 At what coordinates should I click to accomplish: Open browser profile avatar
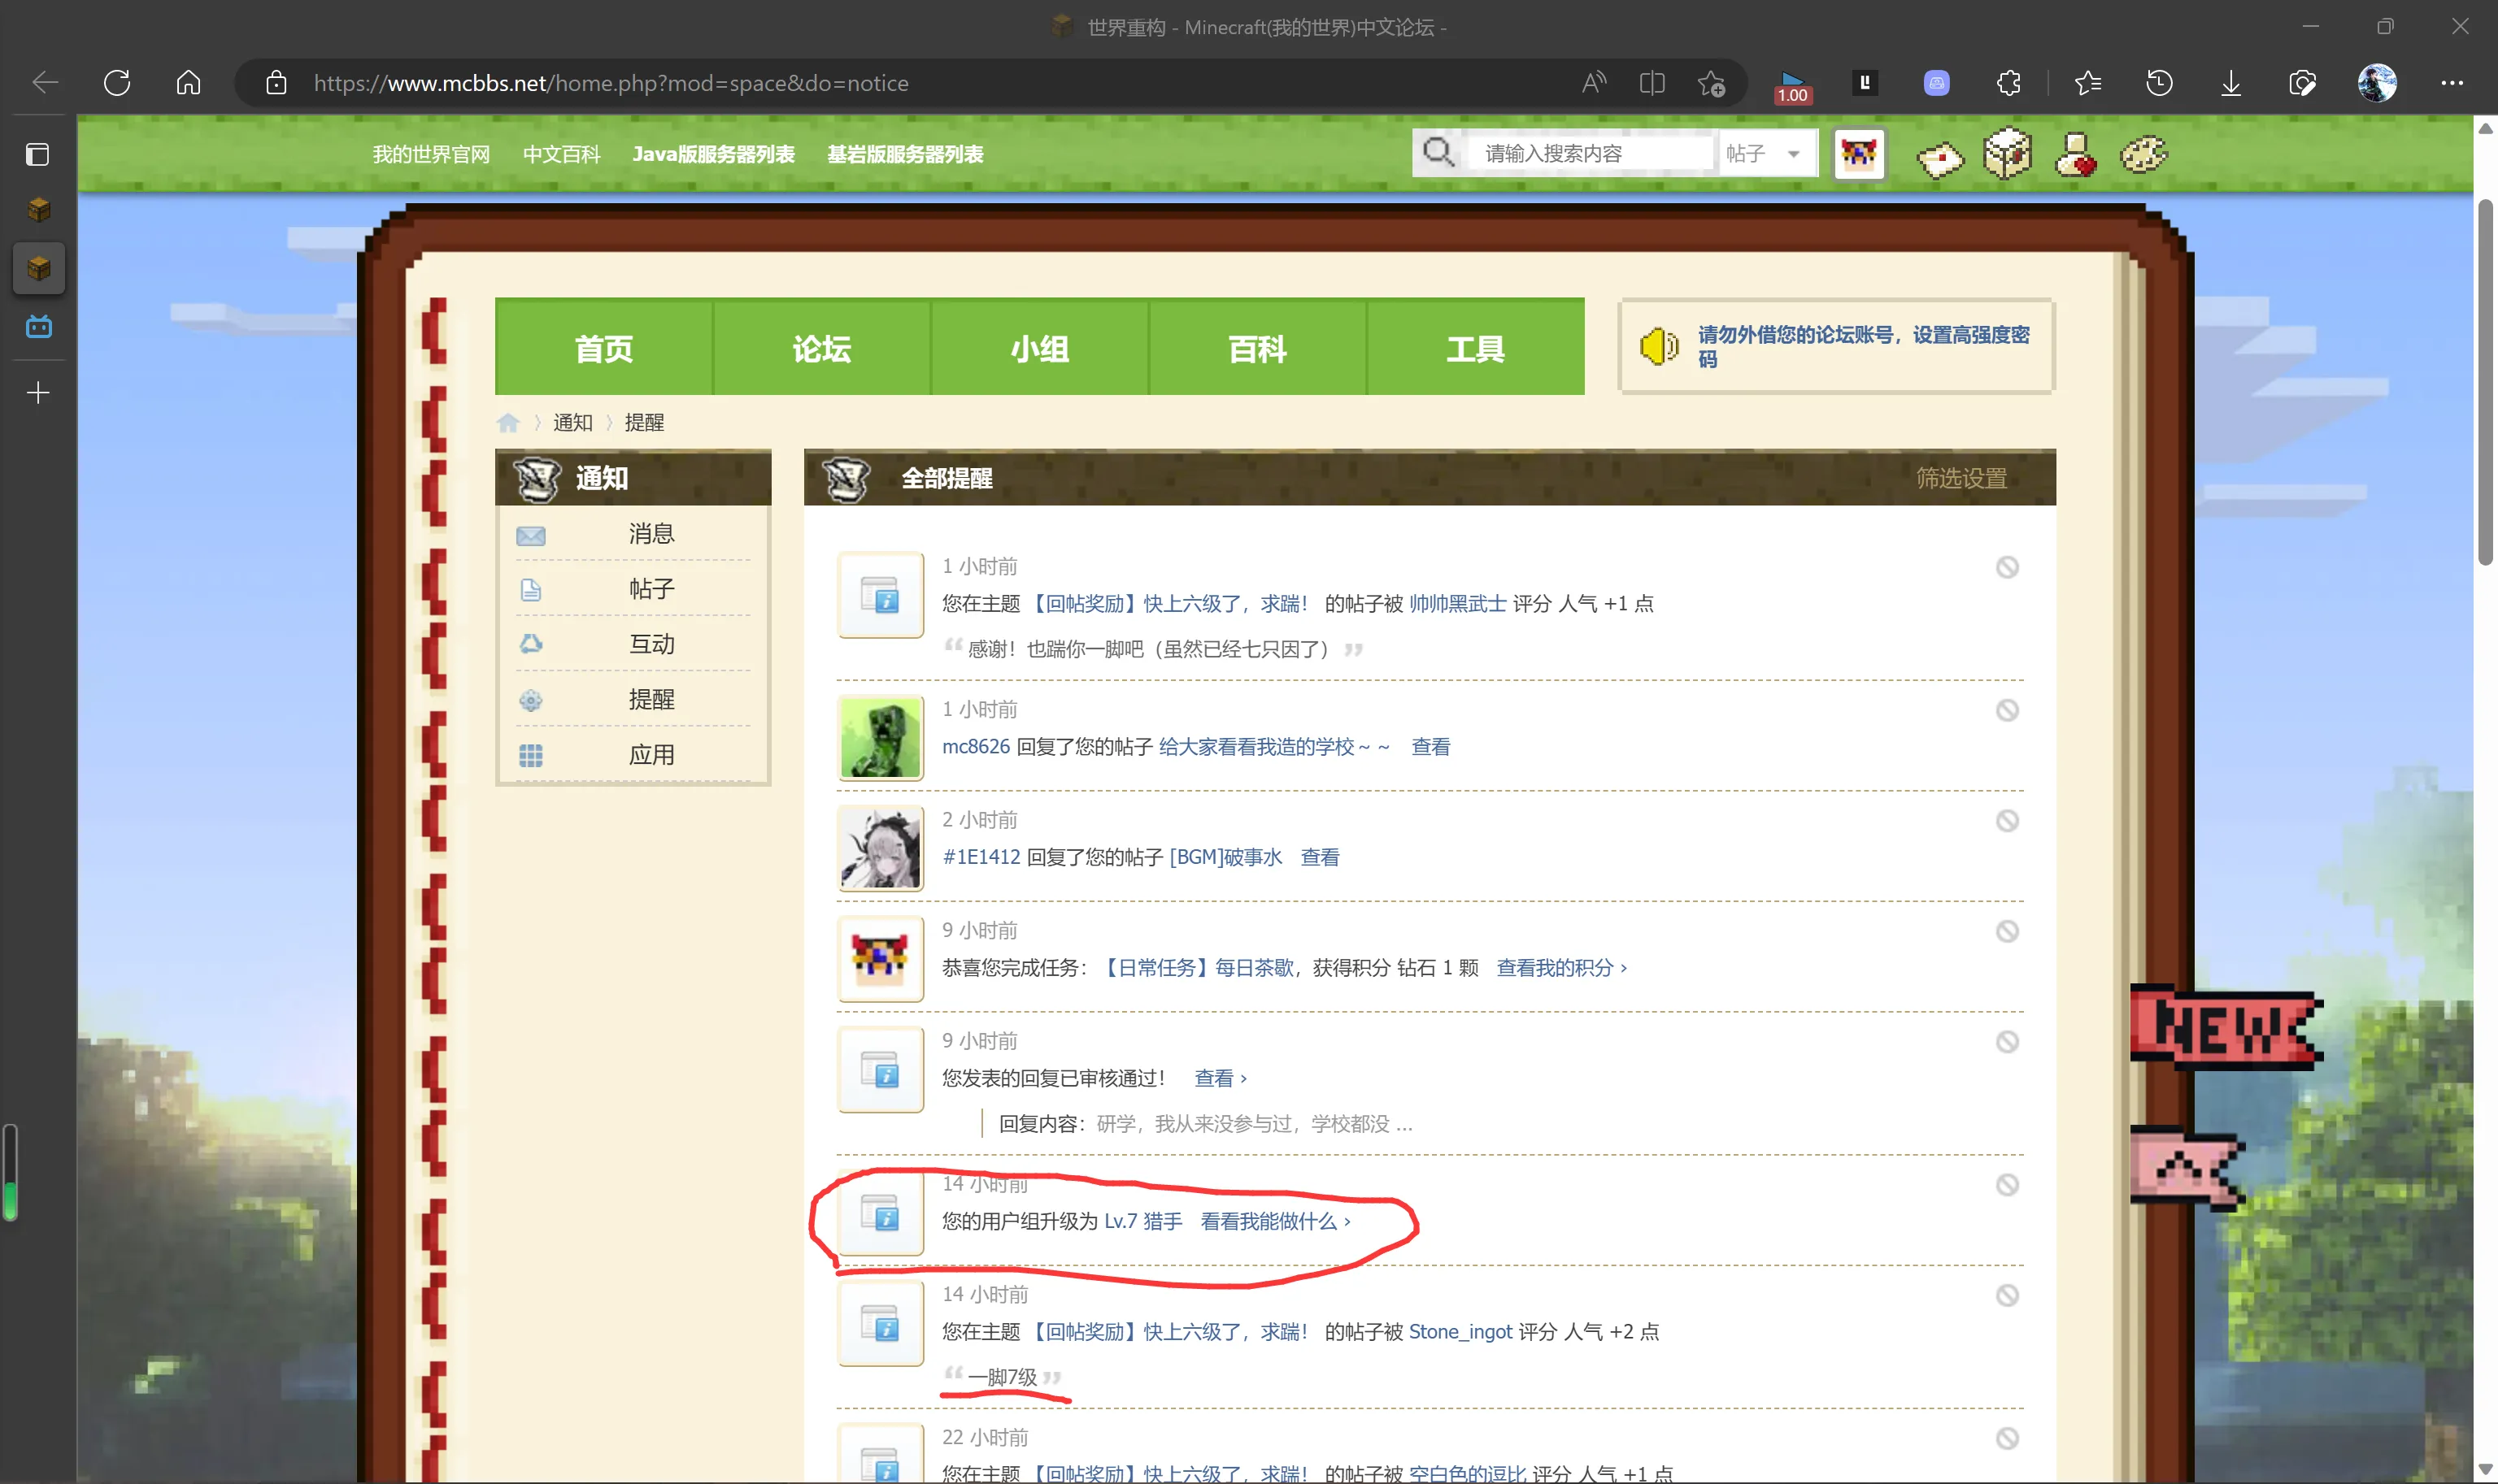(2377, 83)
